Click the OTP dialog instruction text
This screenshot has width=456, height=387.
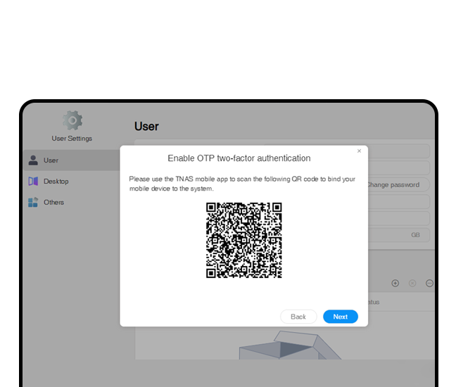[x=242, y=184]
